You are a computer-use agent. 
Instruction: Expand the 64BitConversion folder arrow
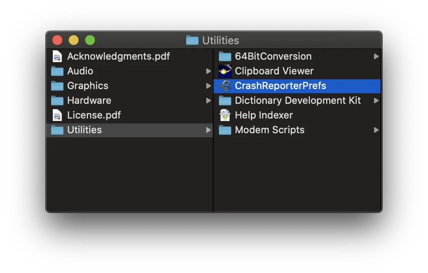[x=376, y=56]
